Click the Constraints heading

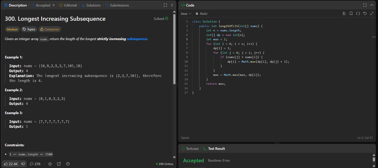tap(15, 145)
